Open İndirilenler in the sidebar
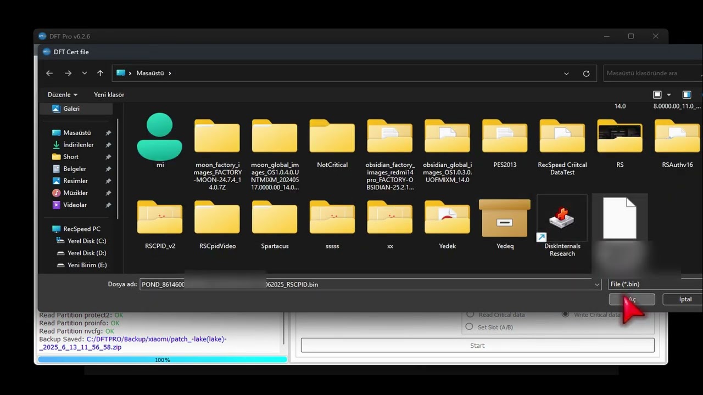 click(x=78, y=145)
